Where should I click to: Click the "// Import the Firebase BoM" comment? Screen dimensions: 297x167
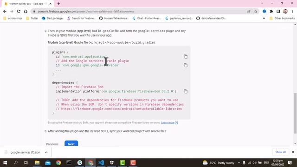click(x=79, y=87)
